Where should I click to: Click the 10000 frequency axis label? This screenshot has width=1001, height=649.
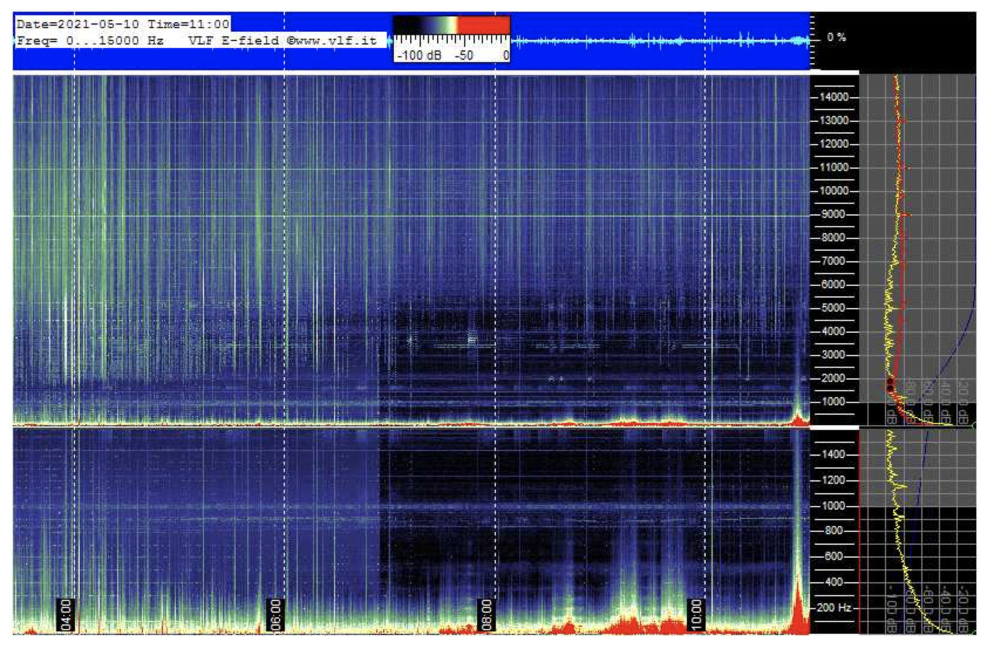coord(833,191)
